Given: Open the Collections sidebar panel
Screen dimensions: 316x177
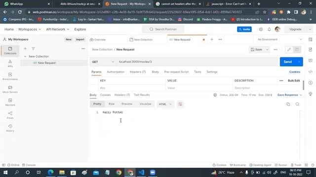Looking at the screenshot, I should (x=10, y=51).
